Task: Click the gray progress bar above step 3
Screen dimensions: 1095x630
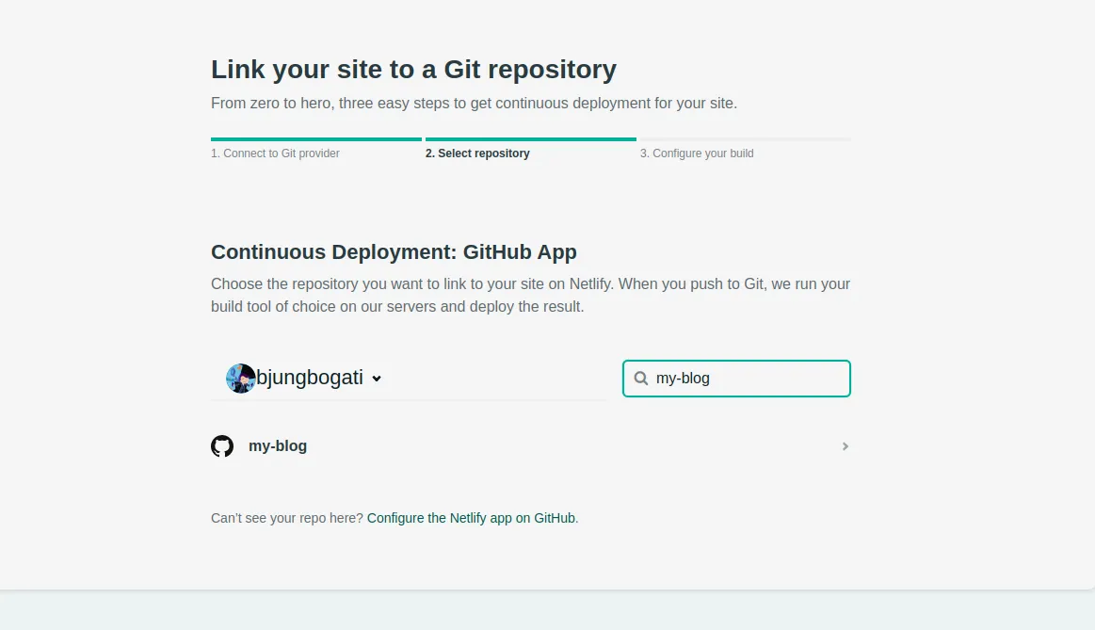Action: click(x=745, y=139)
